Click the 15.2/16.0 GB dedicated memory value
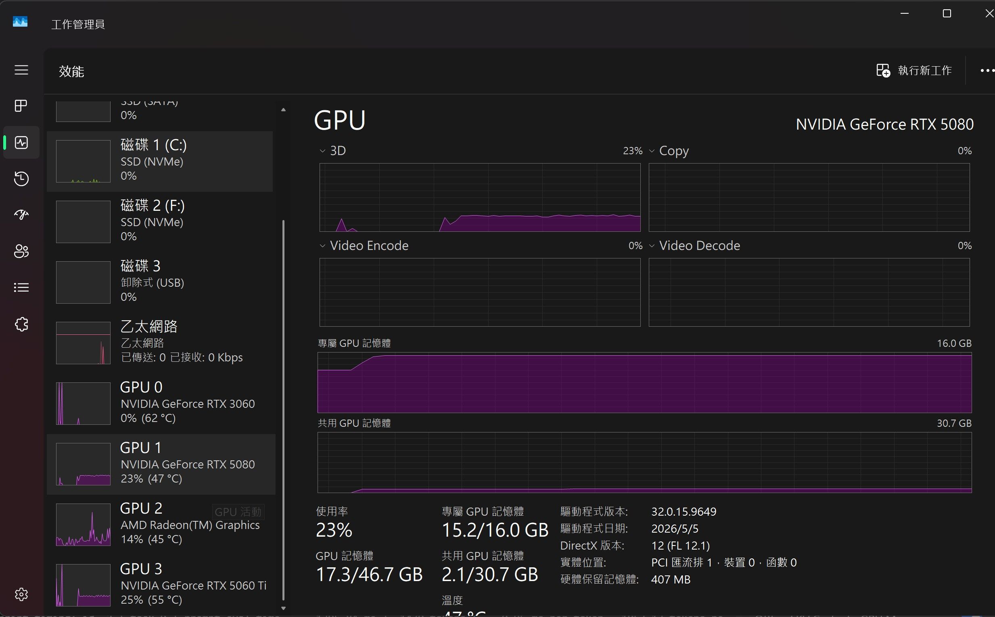 pyautogui.click(x=495, y=530)
